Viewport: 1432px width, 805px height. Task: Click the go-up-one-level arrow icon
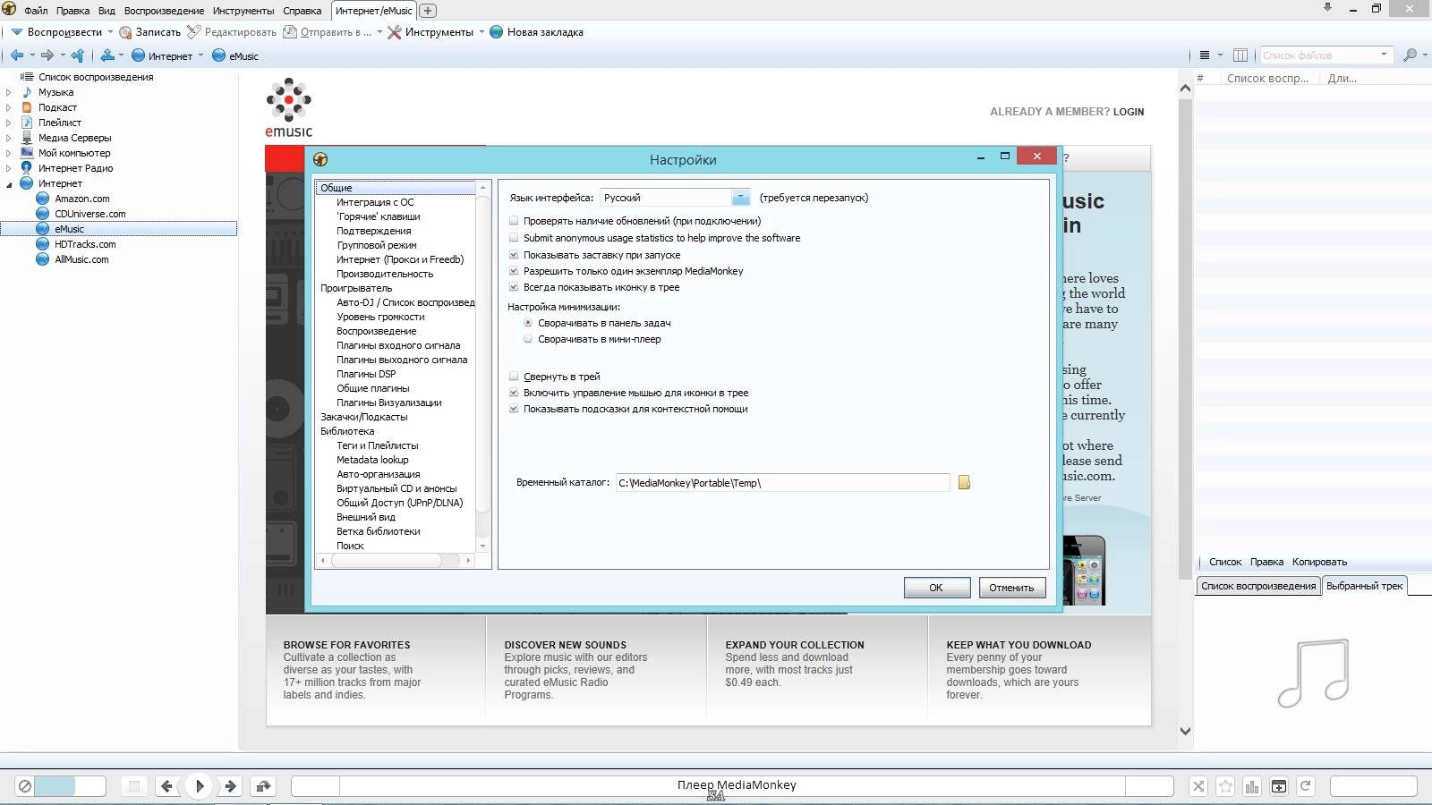pyautogui.click(x=78, y=55)
